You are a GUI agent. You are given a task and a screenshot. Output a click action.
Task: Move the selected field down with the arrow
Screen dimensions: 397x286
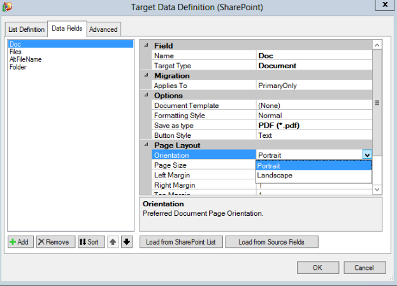tap(127, 242)
